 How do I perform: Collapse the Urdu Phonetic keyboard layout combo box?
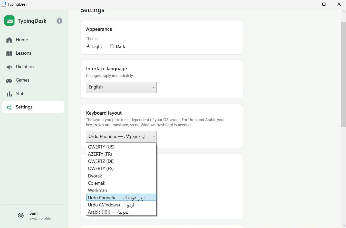[121, 137]
